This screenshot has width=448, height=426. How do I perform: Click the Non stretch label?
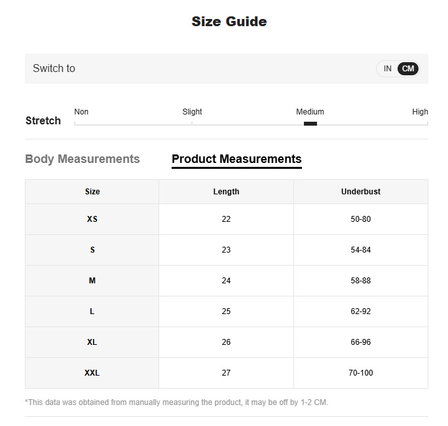81,112
